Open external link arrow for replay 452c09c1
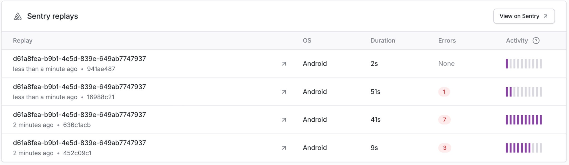This screenshot has height=165, width=569. [x=284, y=148]
